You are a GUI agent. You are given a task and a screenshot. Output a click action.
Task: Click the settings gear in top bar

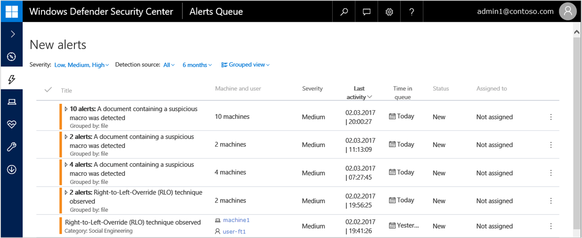pyautogui.click(x=389, y=12)
